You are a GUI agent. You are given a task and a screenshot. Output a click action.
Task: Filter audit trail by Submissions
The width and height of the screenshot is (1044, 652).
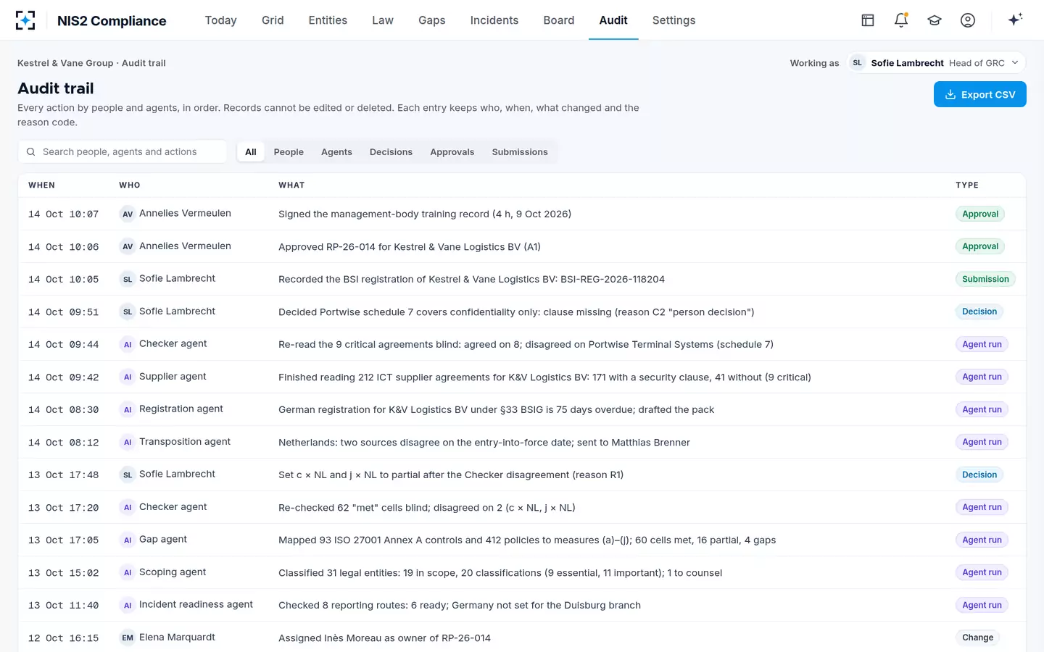520,152
